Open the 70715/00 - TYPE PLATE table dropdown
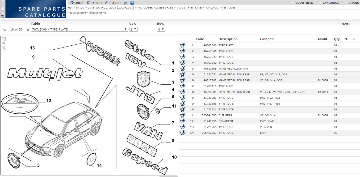 [79, 29]
